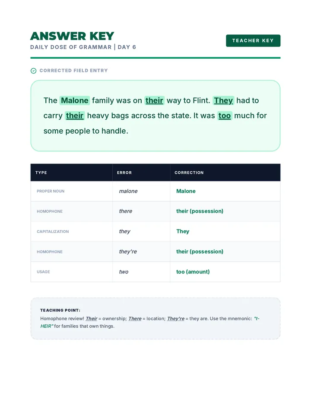Select the highlighted word Malone in passage
311x402 pixels.
pos(75,100)
